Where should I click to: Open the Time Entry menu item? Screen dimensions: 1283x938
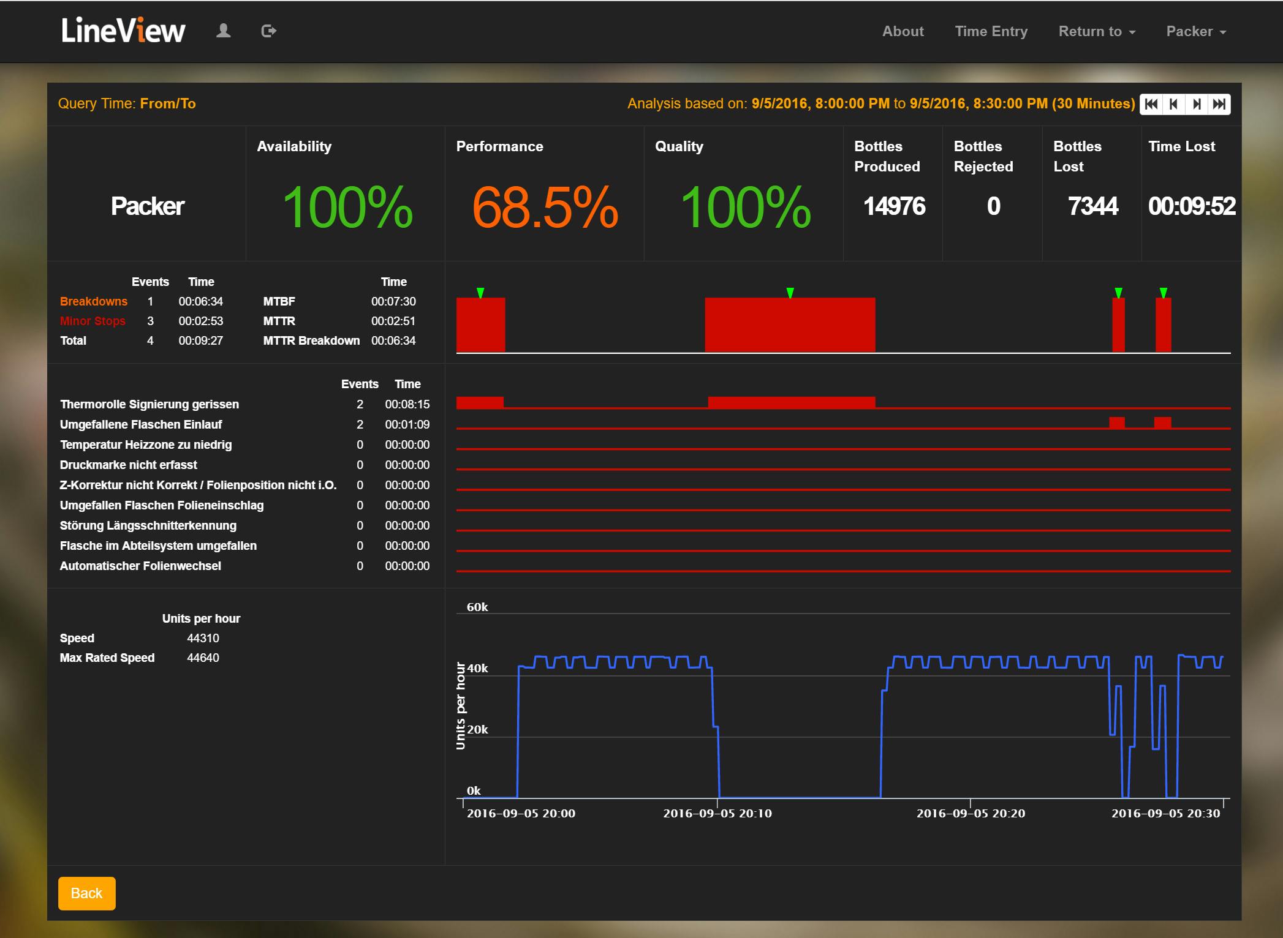991,31
